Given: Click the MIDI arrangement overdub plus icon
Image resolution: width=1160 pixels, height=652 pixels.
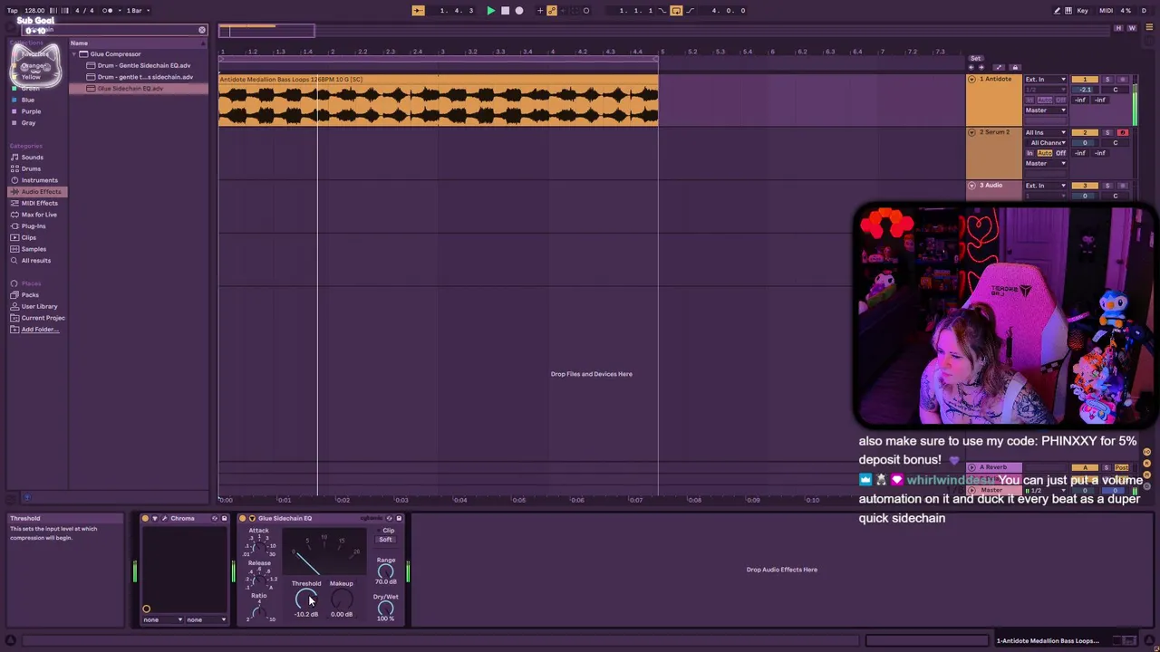Looking at the screenshot, I should pyautogui.click(x=540, y=11).
